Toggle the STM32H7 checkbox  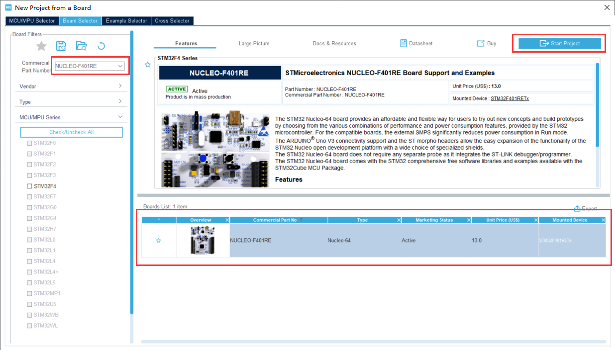(29, 229)
